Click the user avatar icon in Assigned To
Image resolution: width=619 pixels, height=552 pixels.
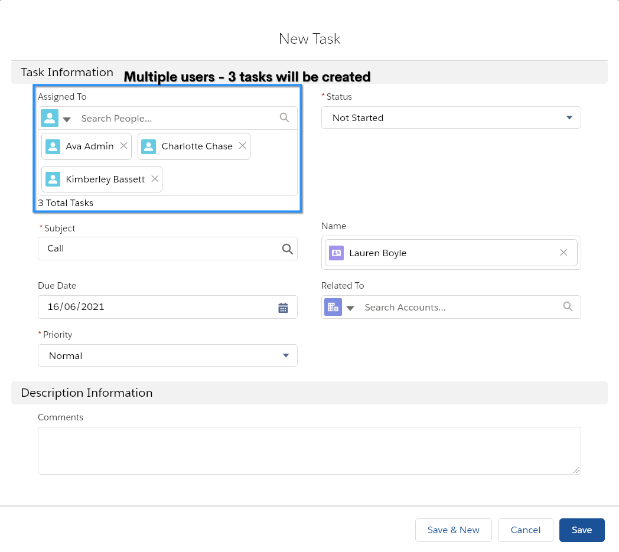pos(50,117)
